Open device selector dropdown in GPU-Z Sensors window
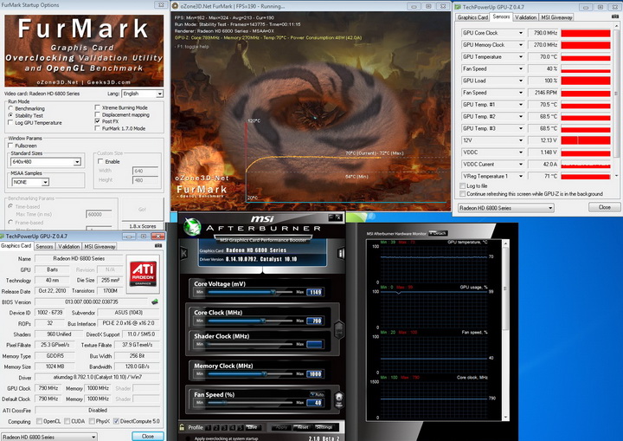 506,208
